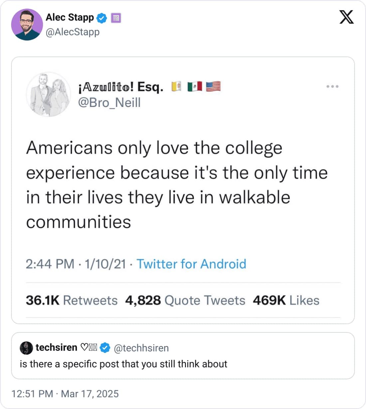Click Alec Stapp's verified blue checkmark
This screenshot has height=409, width=366.
[x=101, y=18]
